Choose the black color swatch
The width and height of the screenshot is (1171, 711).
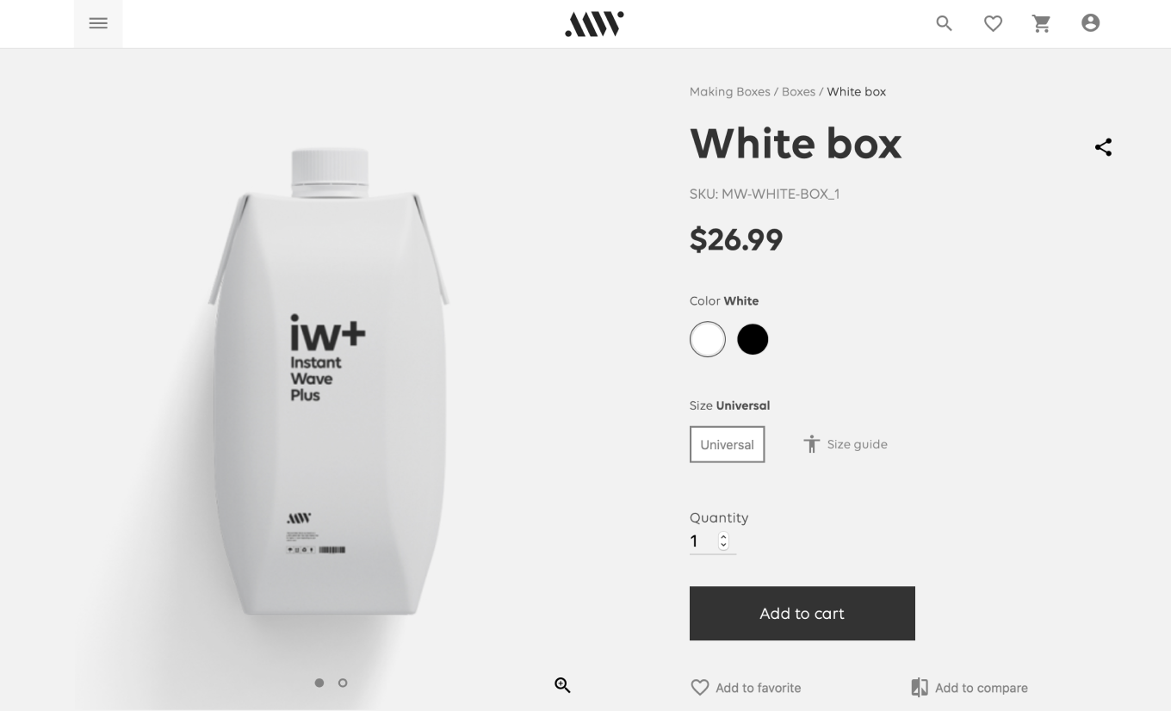(753, 339)
